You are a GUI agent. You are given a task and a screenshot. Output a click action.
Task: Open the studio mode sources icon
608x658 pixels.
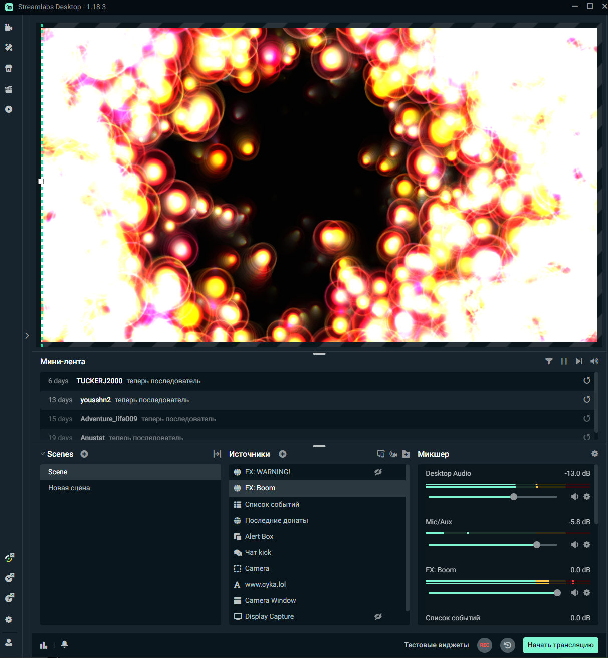click(380, 454)
